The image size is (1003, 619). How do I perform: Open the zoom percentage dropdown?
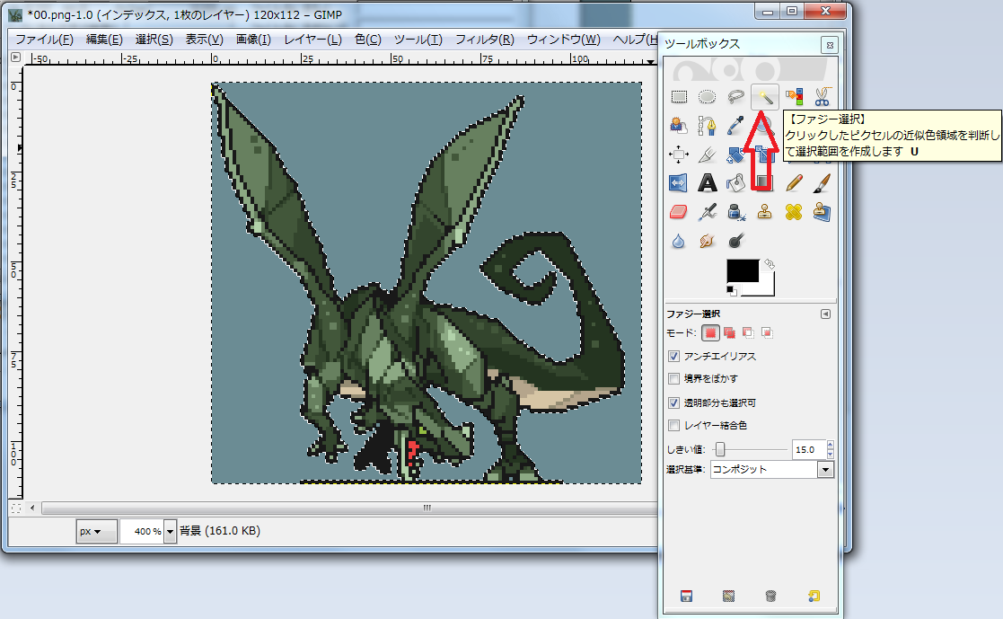coord(170,531)
